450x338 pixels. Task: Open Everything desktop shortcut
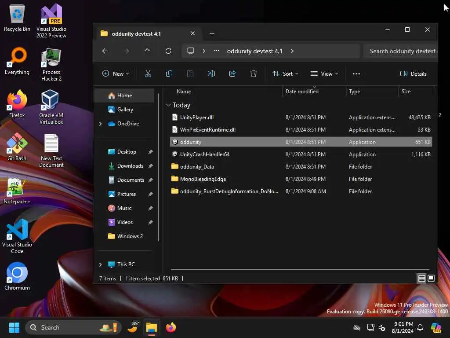pos(17,61)
